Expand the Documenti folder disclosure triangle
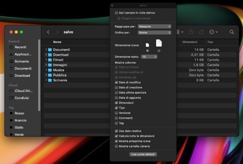Viewport: 243px width, 164px height. 46,49
